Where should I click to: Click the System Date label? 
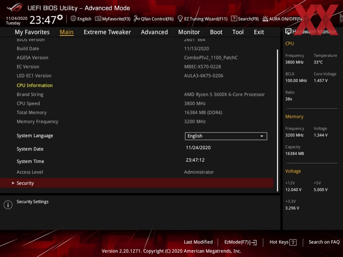[x=30, y=149]
